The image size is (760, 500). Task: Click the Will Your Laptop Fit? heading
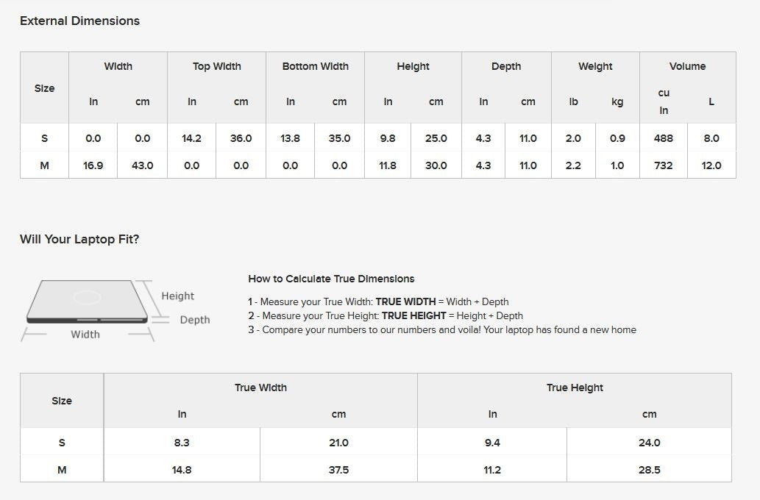(x=79, y=239)
